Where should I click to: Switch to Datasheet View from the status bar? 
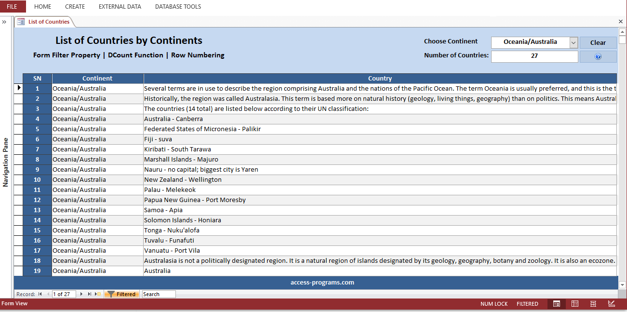point(575,304)
